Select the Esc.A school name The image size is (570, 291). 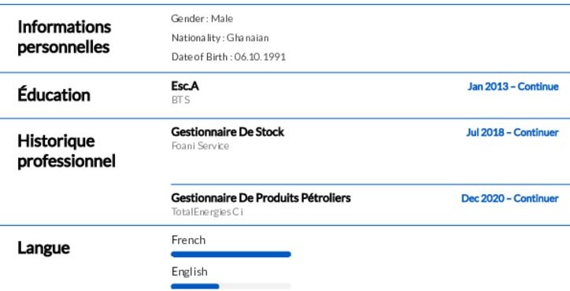tap(185, 86)
